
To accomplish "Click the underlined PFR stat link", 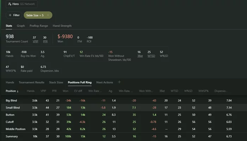I will (x=46, y=41).
